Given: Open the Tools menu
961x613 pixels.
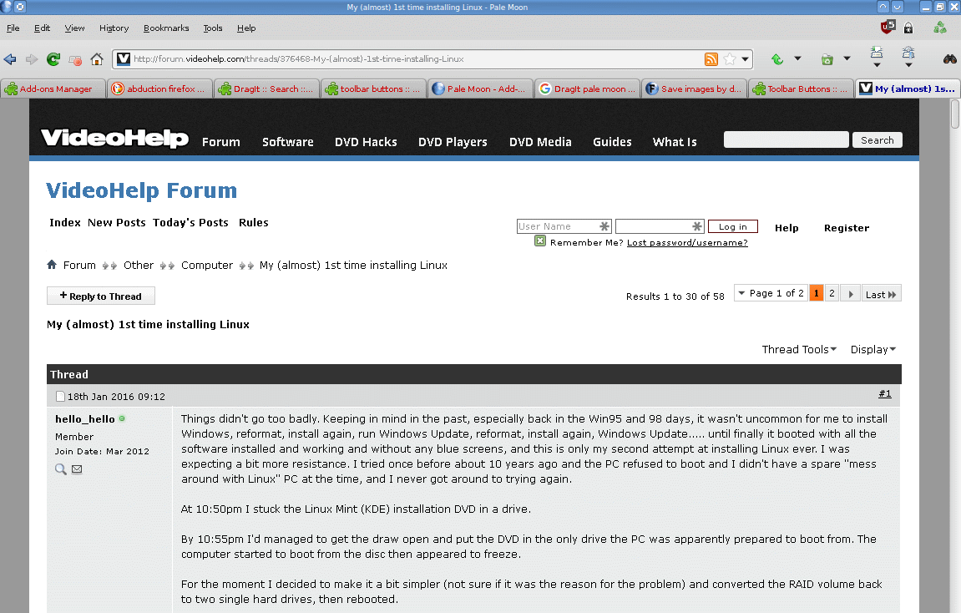Looking at the screenshot, I should (x=213, y=28).
